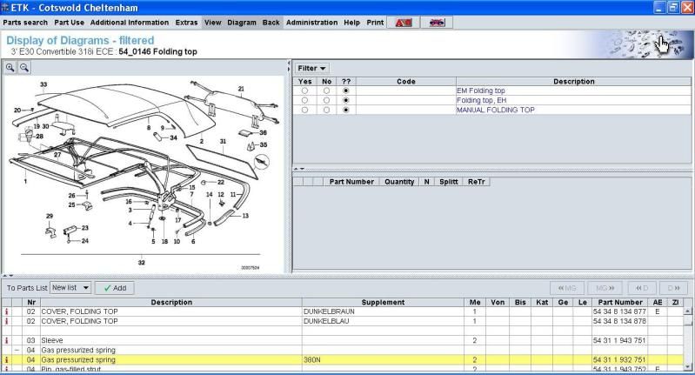This screenshot has height=375, width=695.
Task: Click the red parts toolbar icon
Action: [x=404, y=22]
